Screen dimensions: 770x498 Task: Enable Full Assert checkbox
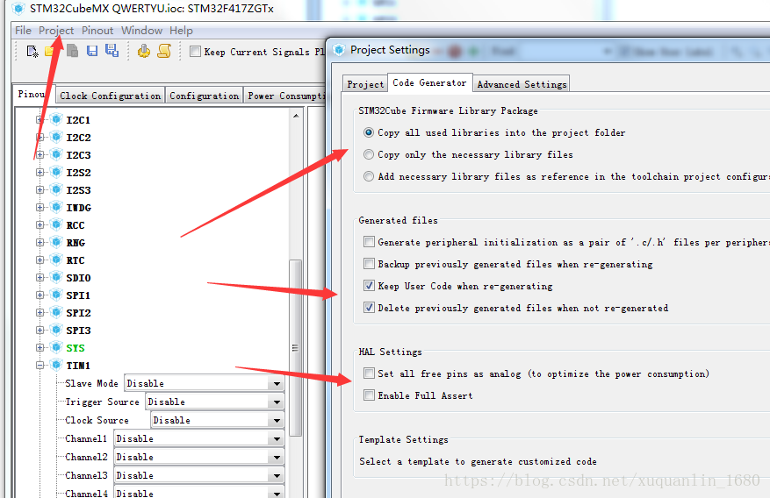click(x=369, y=395)
